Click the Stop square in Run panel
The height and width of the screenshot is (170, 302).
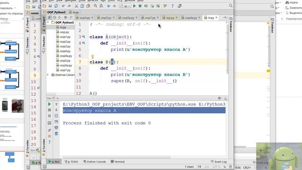[49, 110]
